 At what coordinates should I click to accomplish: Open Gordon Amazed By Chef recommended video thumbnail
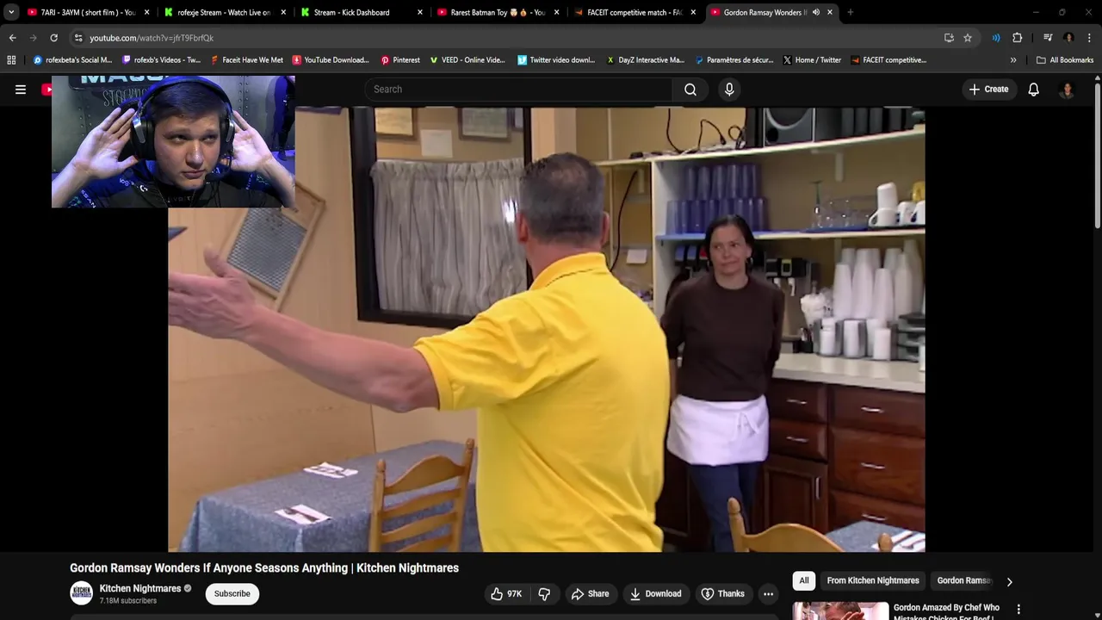tap(840, 611)
